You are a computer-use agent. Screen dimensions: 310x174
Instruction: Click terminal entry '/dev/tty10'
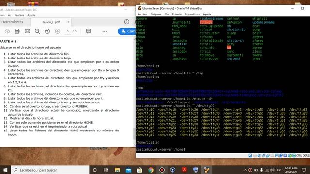click(x=145, y=110)
